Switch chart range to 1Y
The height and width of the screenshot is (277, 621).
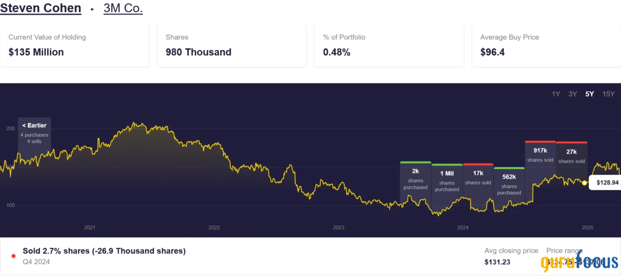point(556,94)
